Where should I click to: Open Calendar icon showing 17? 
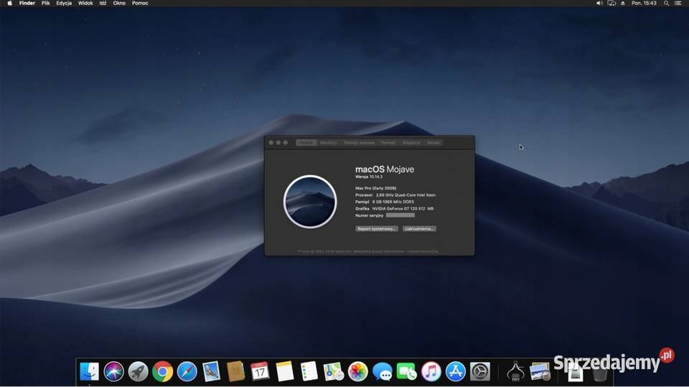click(260, 372)
